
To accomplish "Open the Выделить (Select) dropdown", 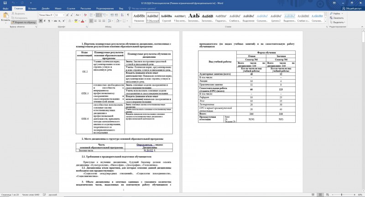I will (x=338, y=22).
